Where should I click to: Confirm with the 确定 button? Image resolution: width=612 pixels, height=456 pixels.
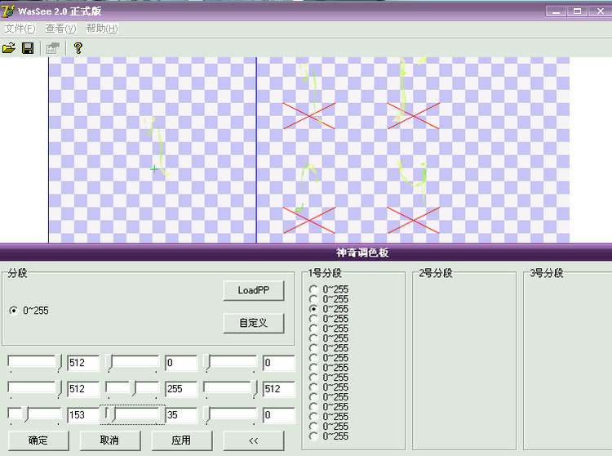38,440
